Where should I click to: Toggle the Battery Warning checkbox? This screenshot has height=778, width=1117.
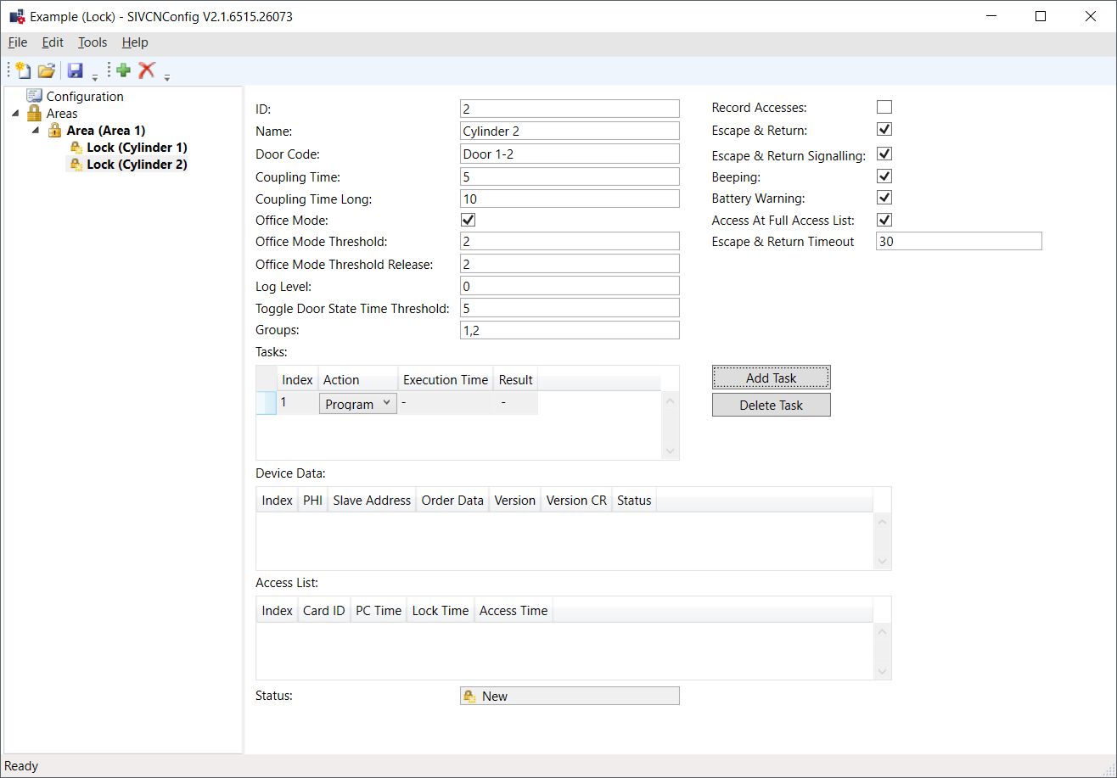point(884,198)
